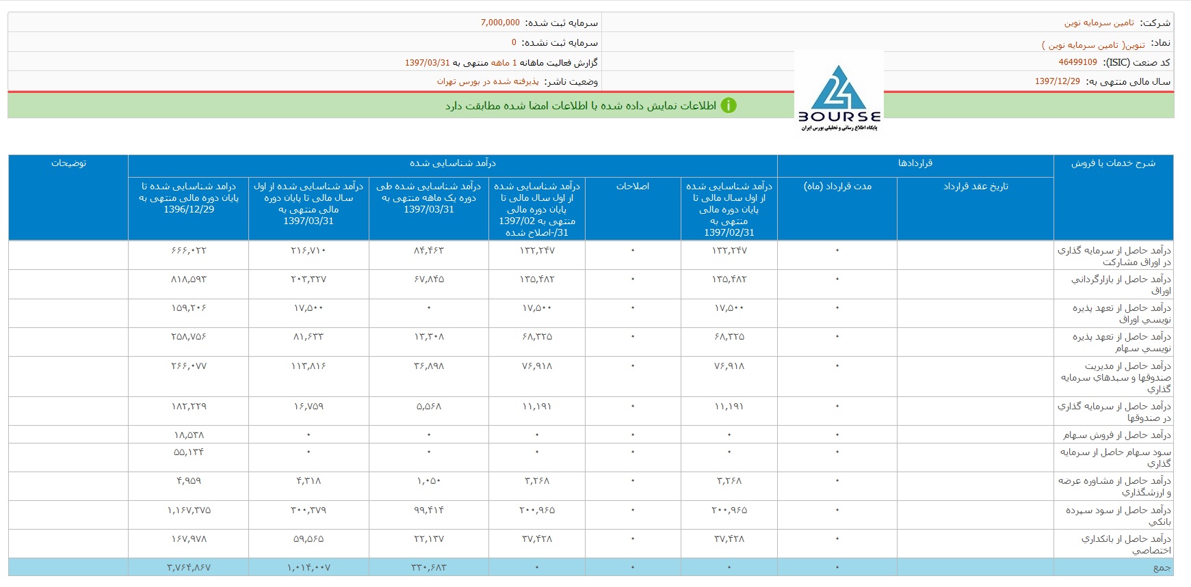Click row label 'درآمد حاصل از سود سپرده بانکي'
Screen dimensions: 1191x587
click(1118, 515)
